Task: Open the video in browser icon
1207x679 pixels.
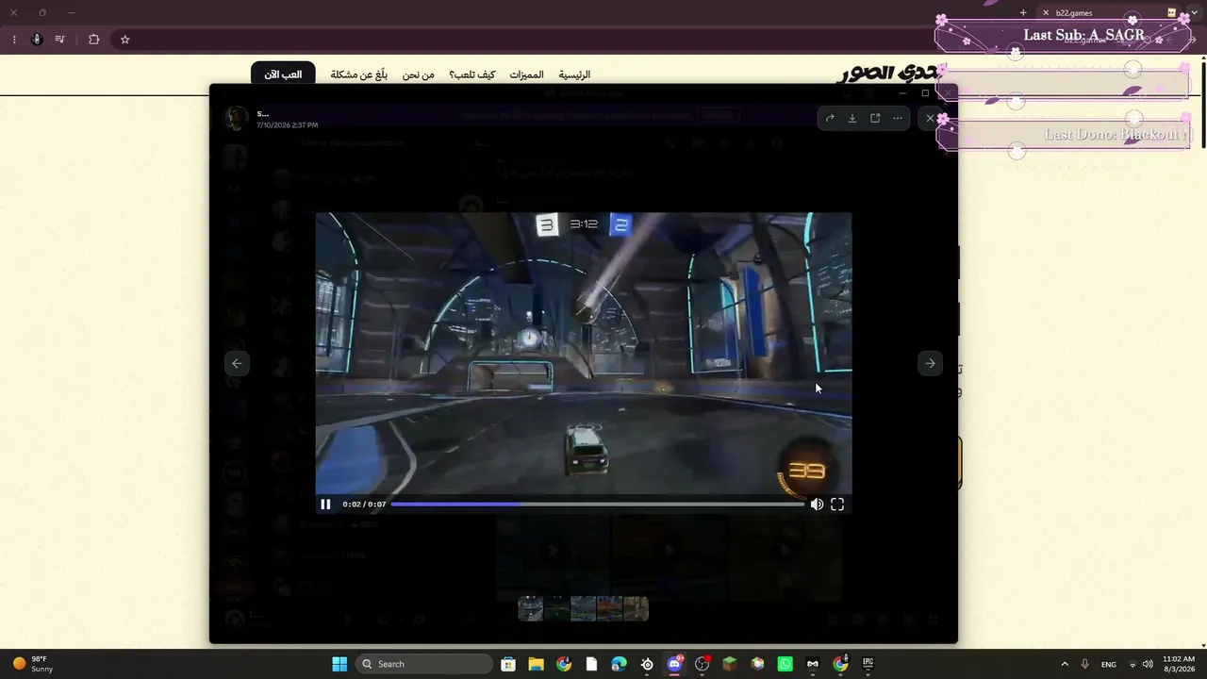Action: (875, 118)
